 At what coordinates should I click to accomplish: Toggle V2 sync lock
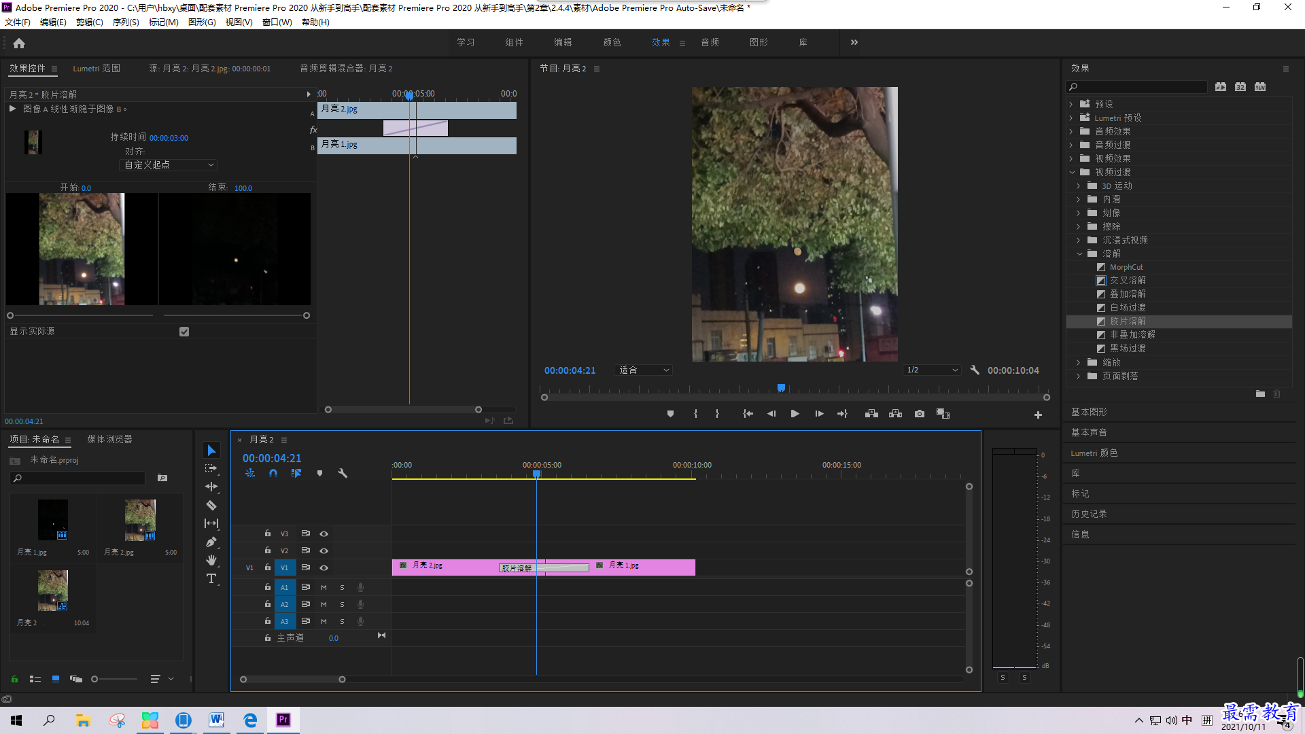coord(305,550)
